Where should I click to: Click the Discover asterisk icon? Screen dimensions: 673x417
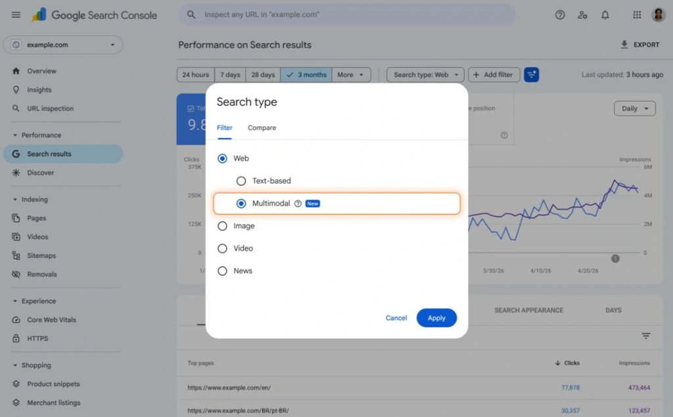click(x=16, y=173)
